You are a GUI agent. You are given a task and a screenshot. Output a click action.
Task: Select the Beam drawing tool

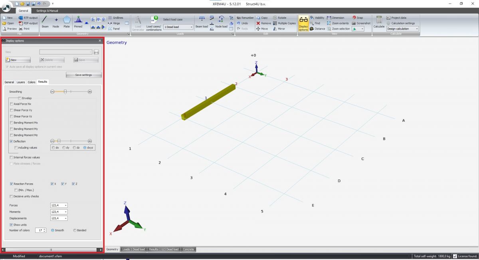tap(45, 22)
